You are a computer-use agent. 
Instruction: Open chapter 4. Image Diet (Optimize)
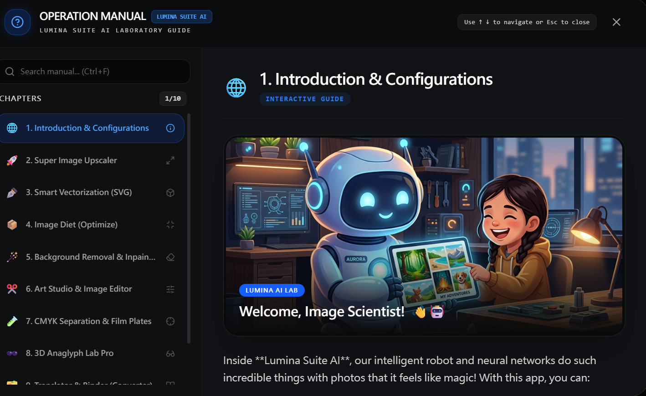91,225
